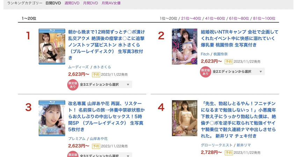Open the プレミアム maker link

(77, 139)
